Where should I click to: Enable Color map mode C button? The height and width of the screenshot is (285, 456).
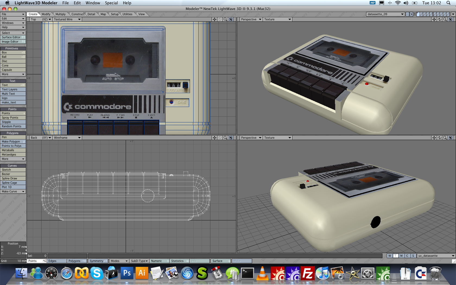click(x=407, y=256)
